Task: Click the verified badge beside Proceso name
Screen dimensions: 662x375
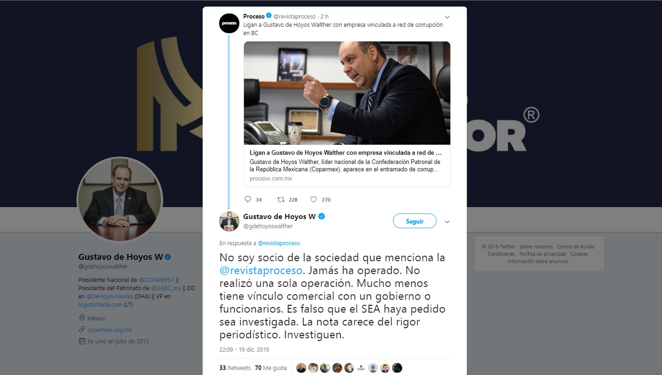Action: coord(269,16)
